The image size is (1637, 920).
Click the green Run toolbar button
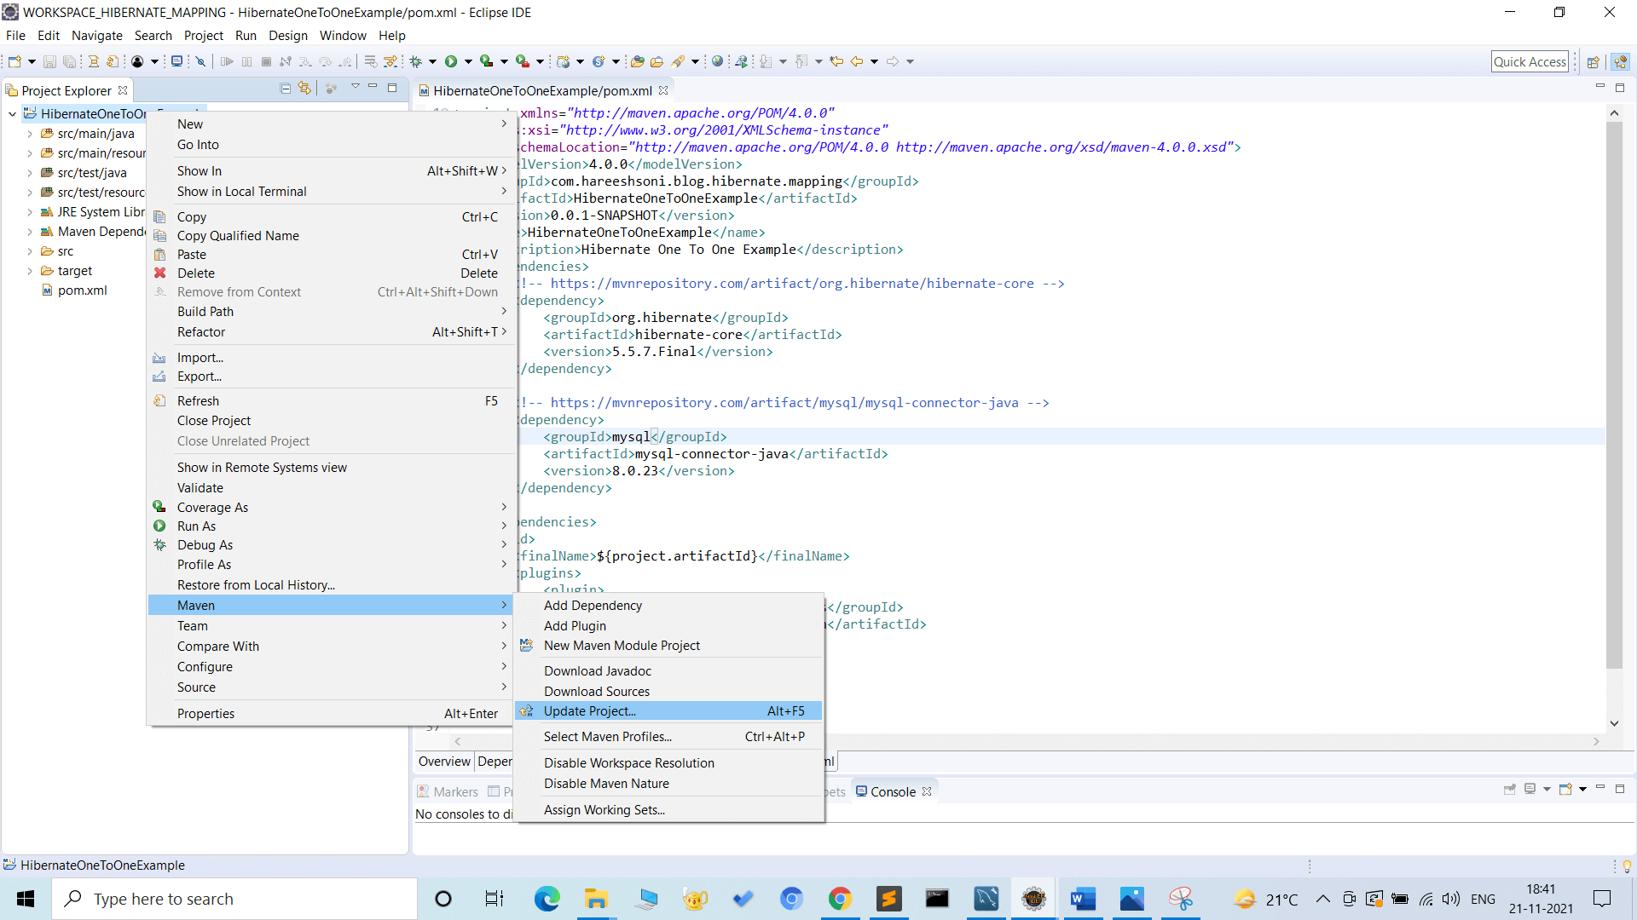tap(451, 61)
